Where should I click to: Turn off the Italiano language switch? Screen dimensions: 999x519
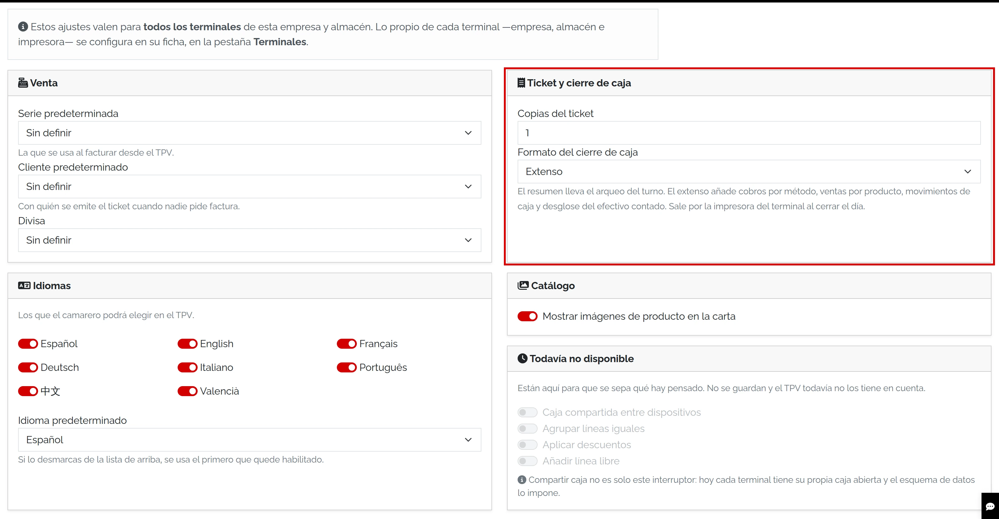pyautogui.click(x=187, y=367)
